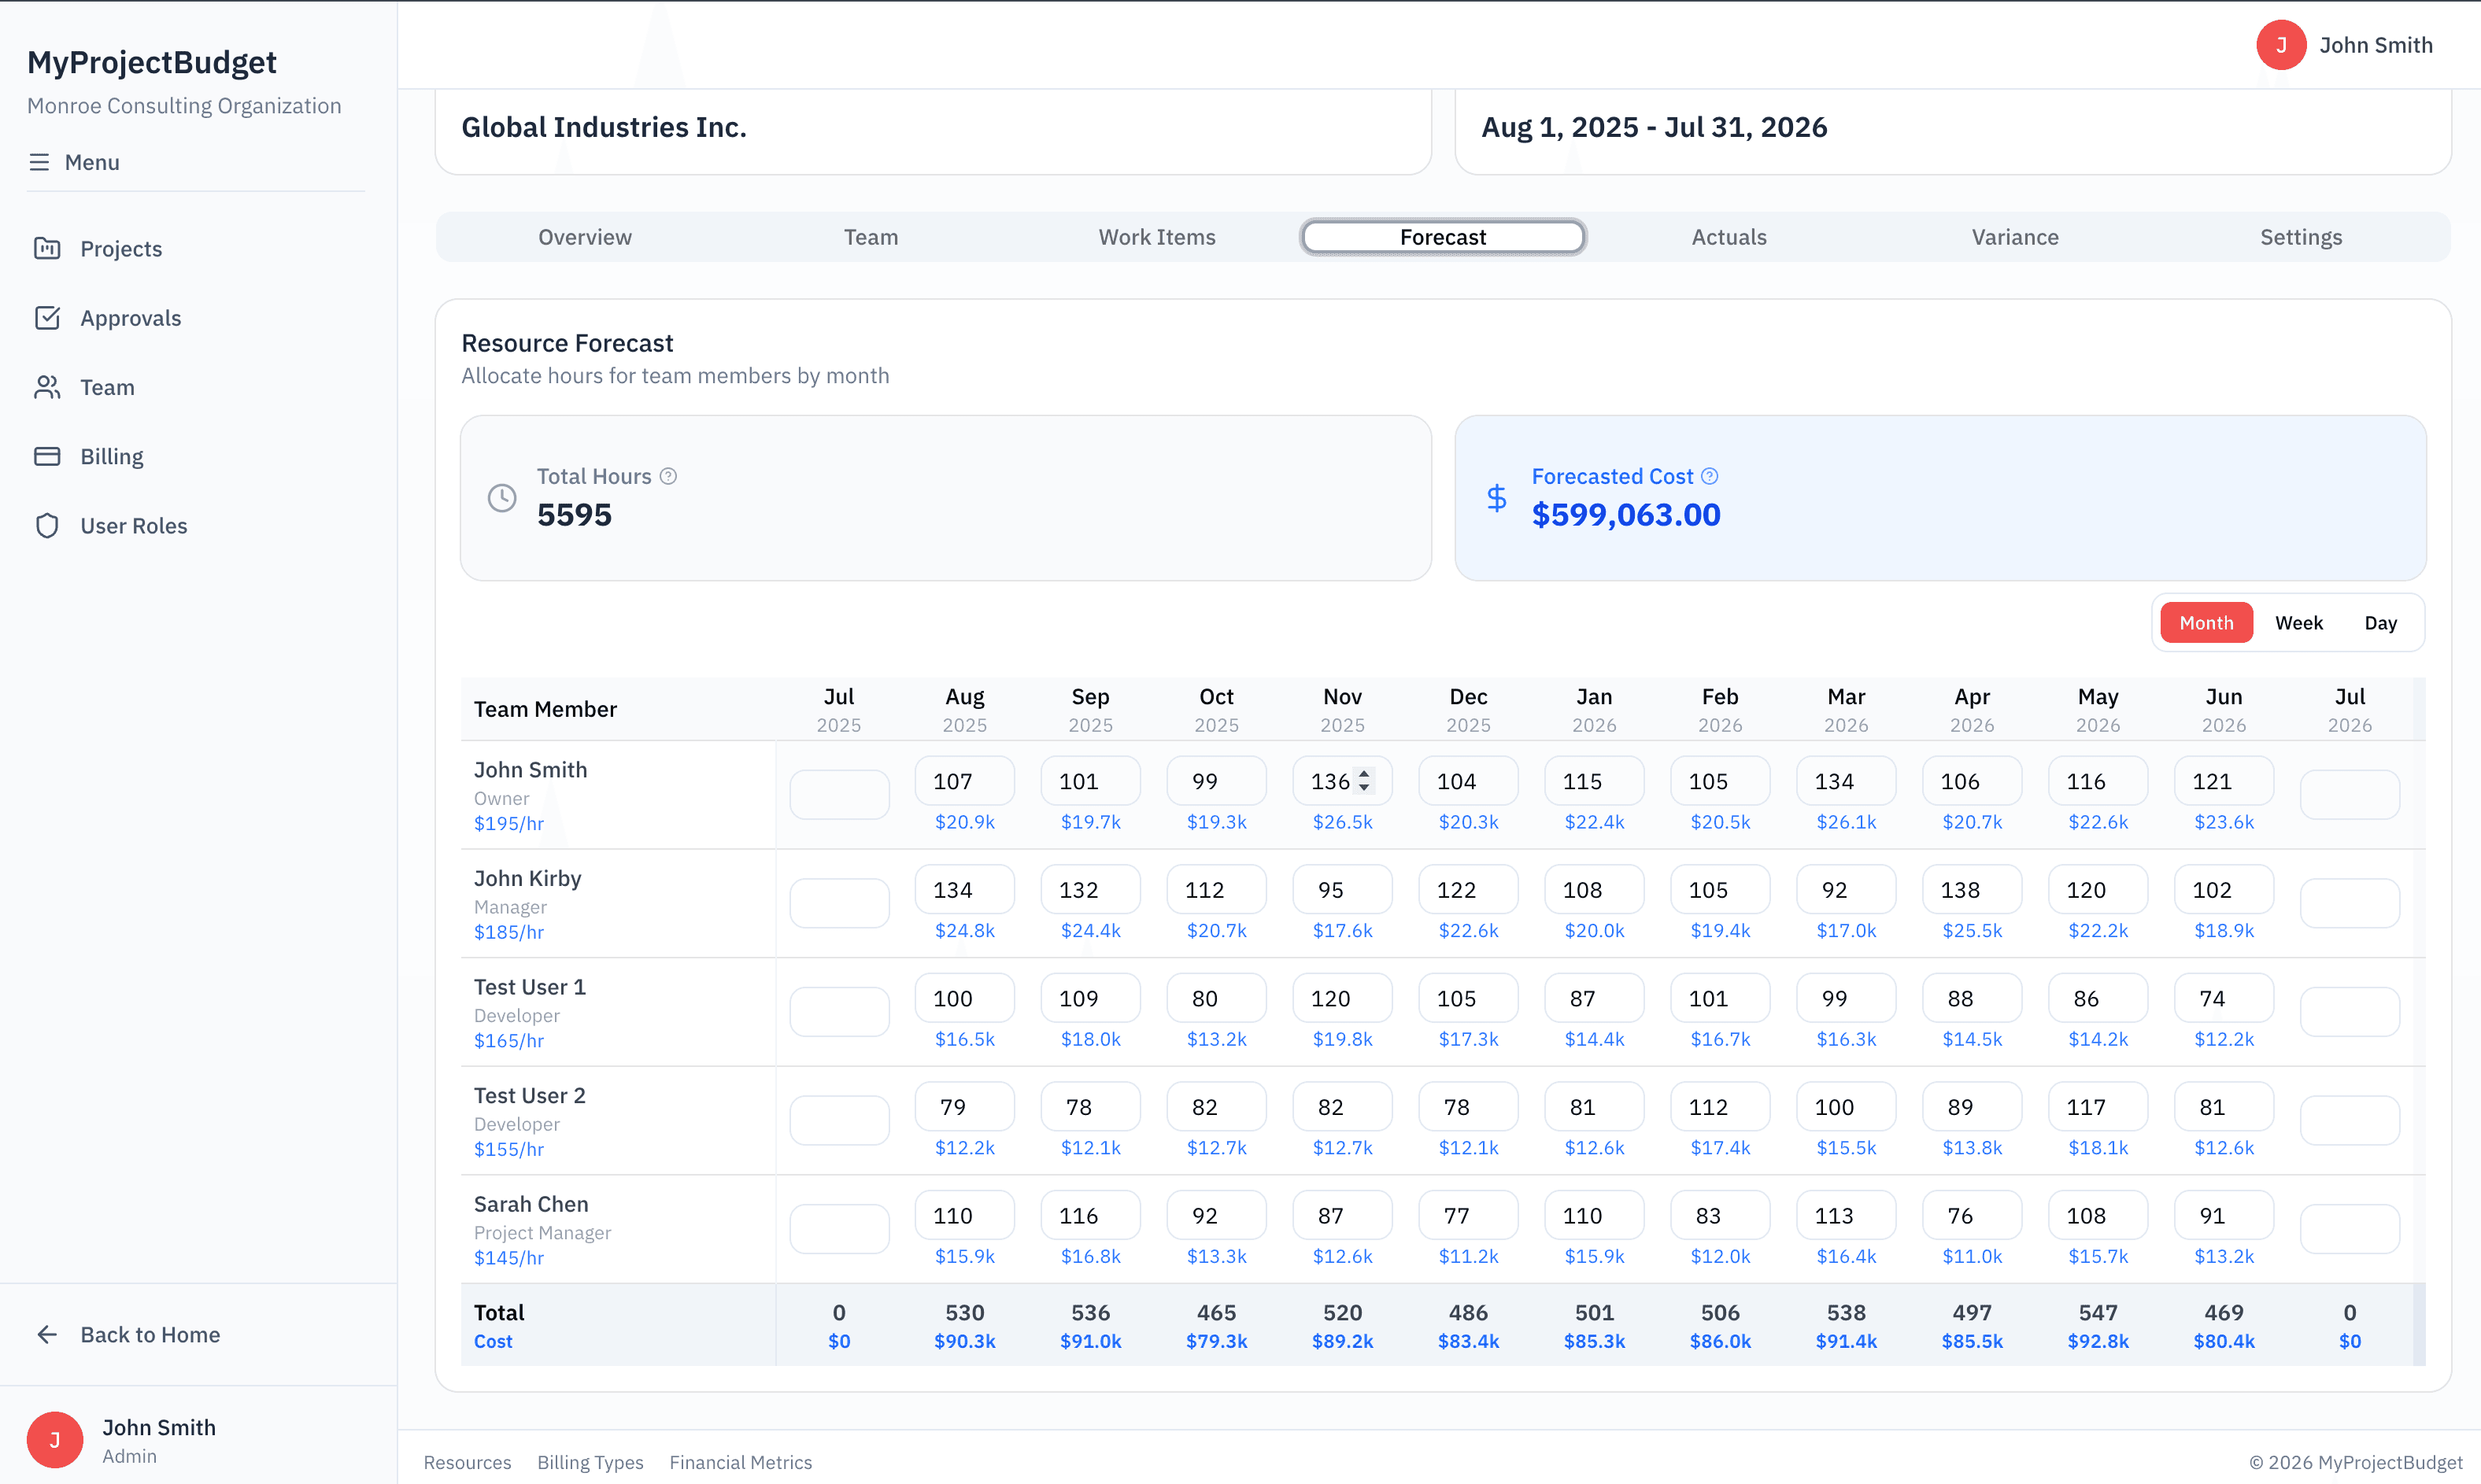Decrement John Smith's Nov 2025 hours stepper

click(1365, 788)
